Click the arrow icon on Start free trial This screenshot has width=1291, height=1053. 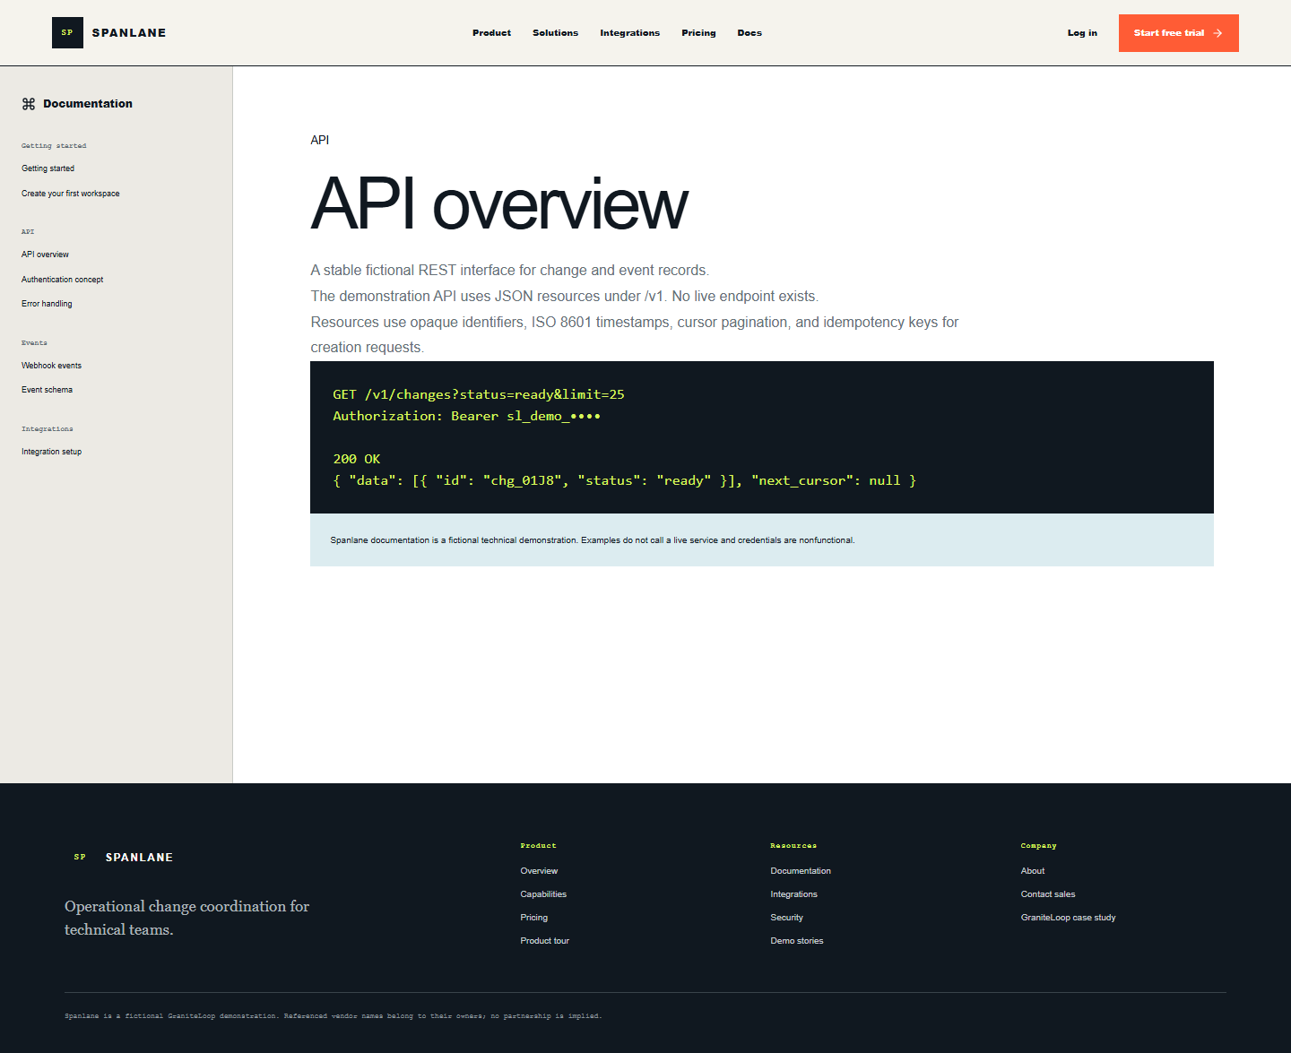pos(1217,33)
